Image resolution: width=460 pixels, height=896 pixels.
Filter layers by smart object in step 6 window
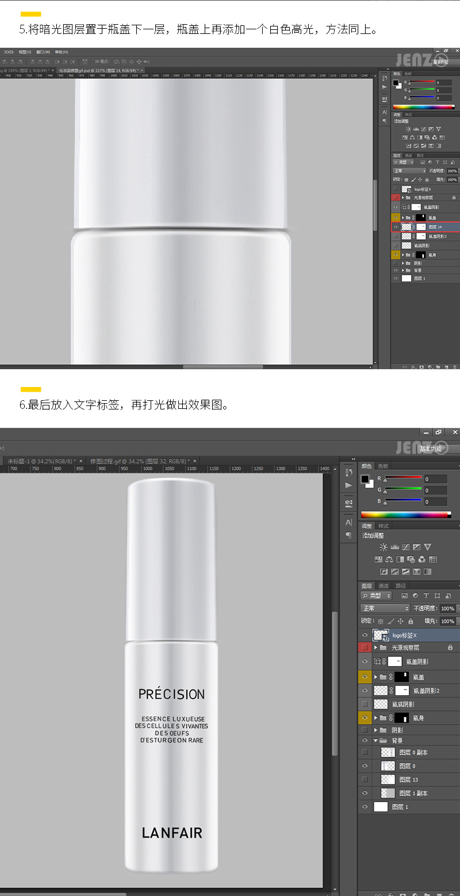pos(448,596)
